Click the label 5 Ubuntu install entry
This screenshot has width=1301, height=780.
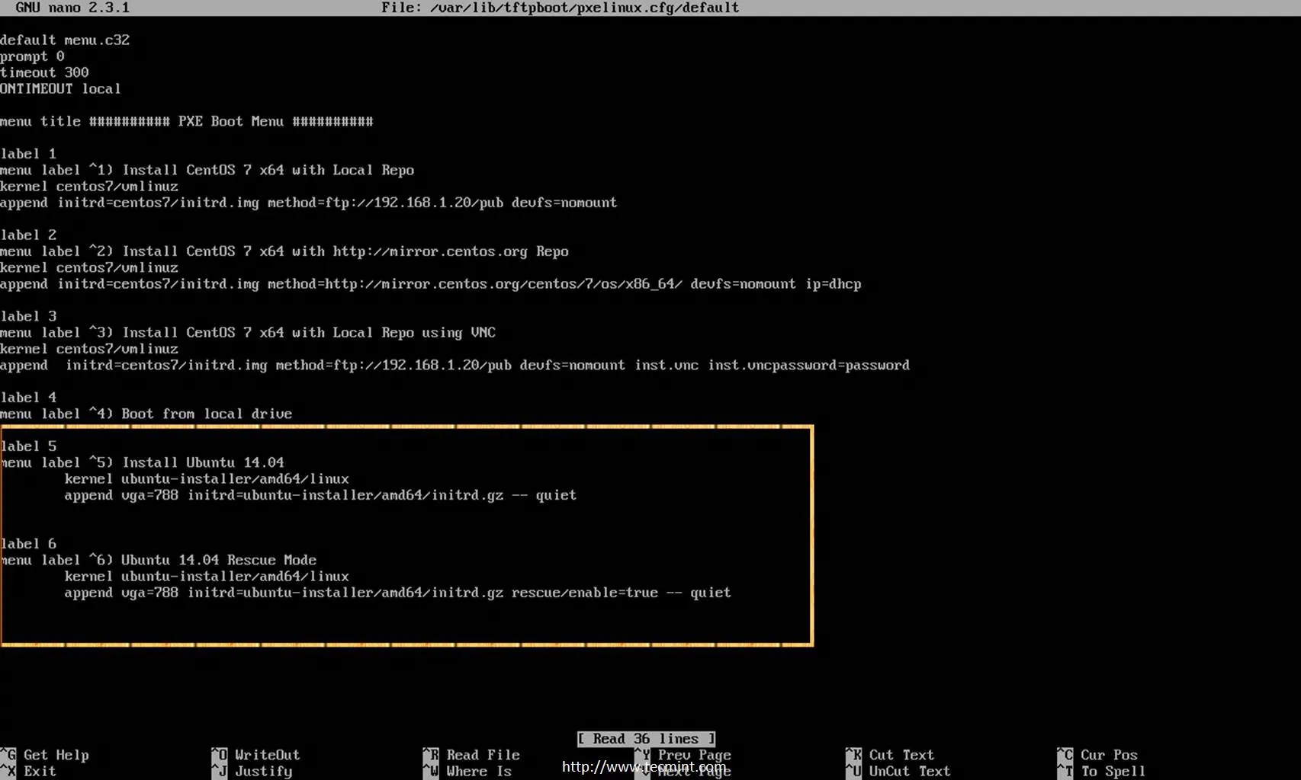(x=142, y=462)
